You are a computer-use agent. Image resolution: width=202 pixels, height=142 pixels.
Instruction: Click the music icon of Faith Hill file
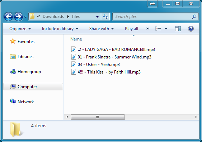[74, 72]
